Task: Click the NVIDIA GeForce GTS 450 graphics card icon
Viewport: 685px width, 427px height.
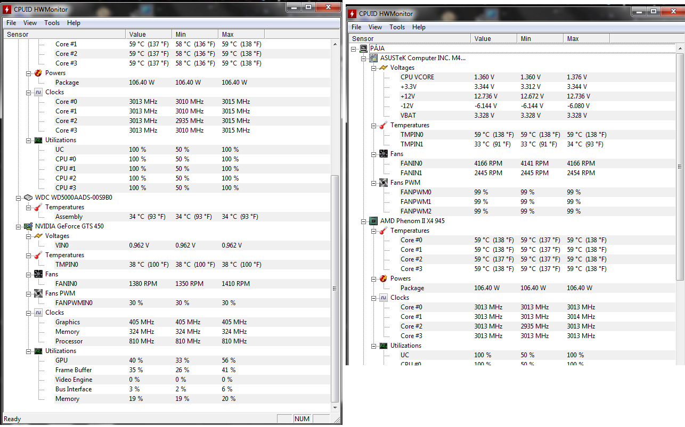Action: pos(28,226)
